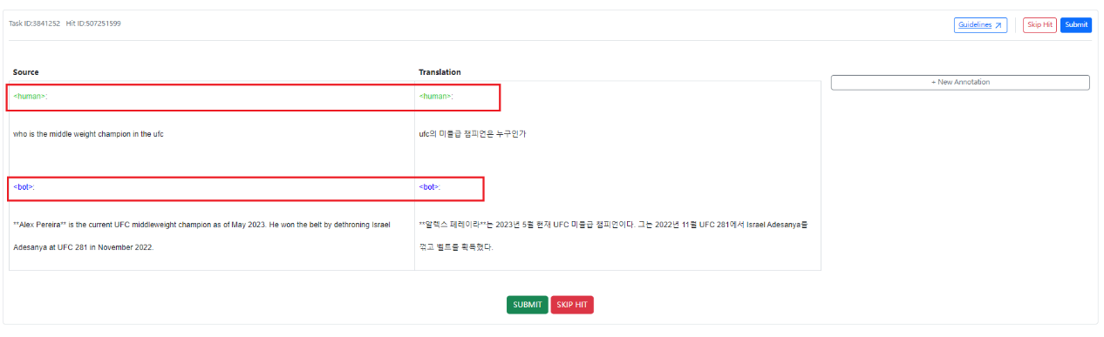Select the Source column header

[26, 72]
